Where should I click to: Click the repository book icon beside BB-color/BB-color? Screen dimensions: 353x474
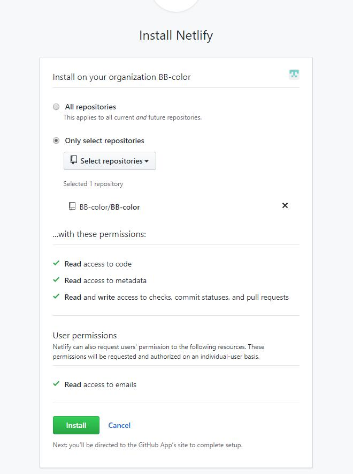72,206
